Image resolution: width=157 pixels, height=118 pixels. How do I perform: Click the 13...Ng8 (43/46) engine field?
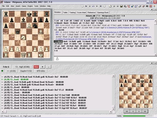[22, 67]
